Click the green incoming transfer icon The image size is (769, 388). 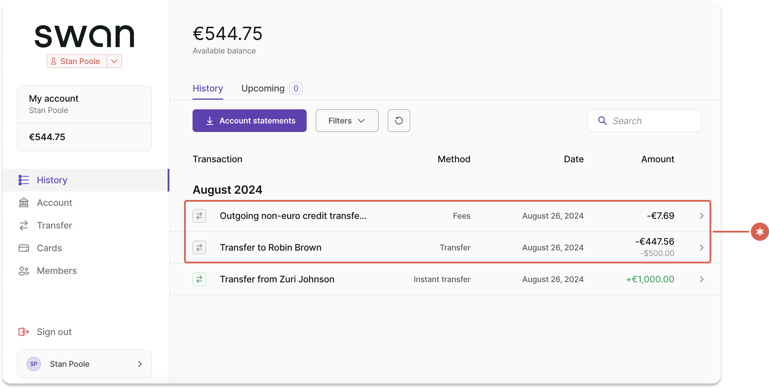199,279
